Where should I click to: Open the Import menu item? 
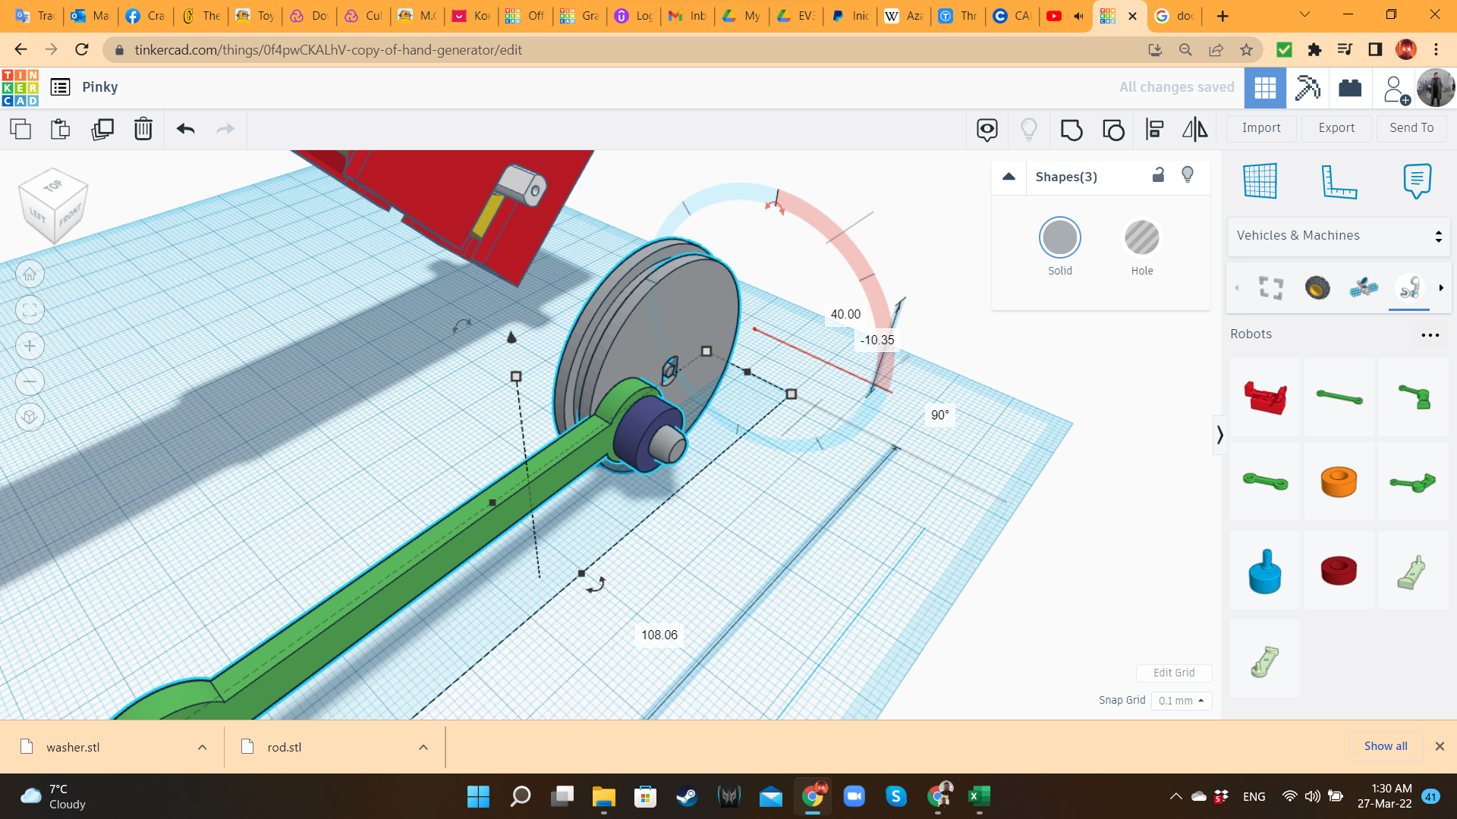(x=1261, y=128)
